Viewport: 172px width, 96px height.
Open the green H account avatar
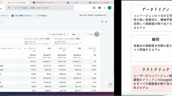(x=109, y=8)
